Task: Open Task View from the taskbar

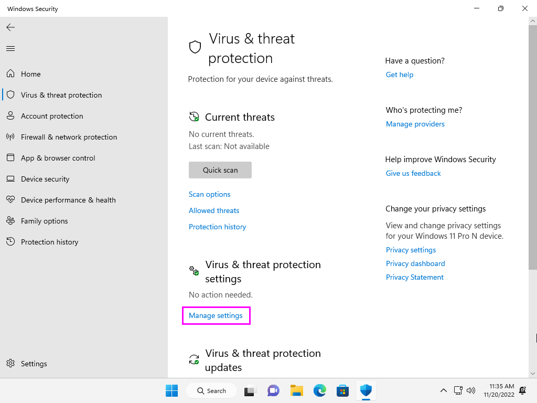Action: [x=250, y=390]
